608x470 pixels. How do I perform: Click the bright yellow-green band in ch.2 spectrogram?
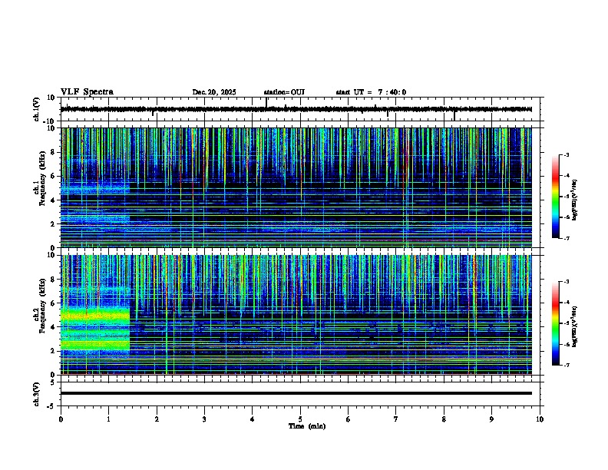click(95, 315)
